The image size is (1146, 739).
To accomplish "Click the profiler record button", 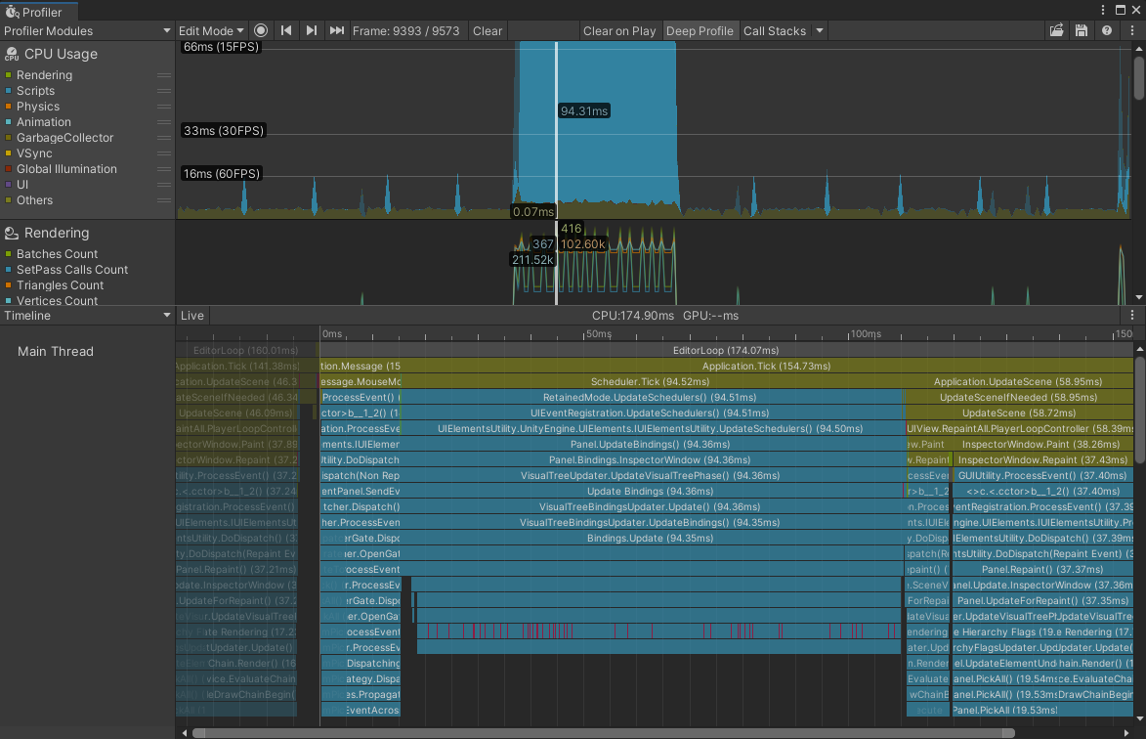I will click(x=260, y=30).
